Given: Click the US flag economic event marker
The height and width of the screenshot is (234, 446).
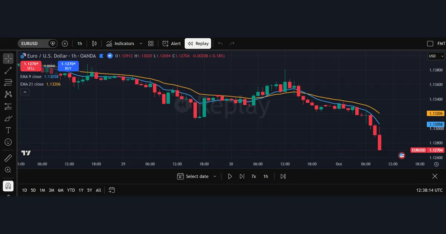Looking at the screenshot, I should (401, 155).
